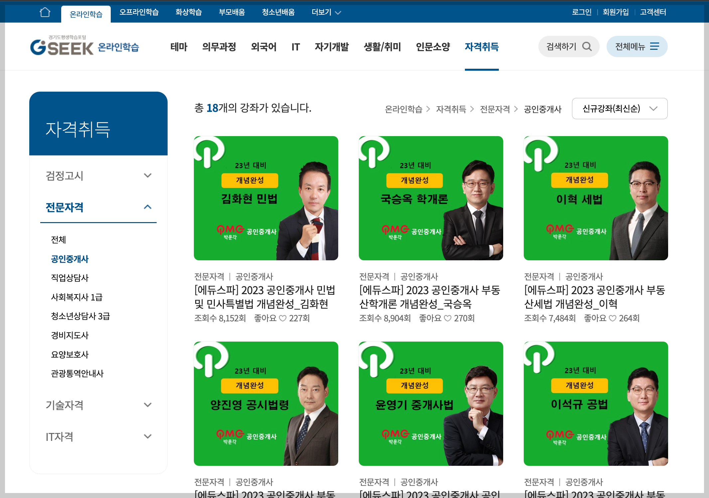The height and width of the screenshot is (498, 709).
Task: Expand the 검정고시 sidebar section
Action: tap(148, 175)
